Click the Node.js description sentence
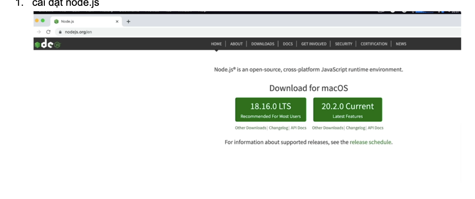This screenshot has height=199, width=475. (309, 70)
